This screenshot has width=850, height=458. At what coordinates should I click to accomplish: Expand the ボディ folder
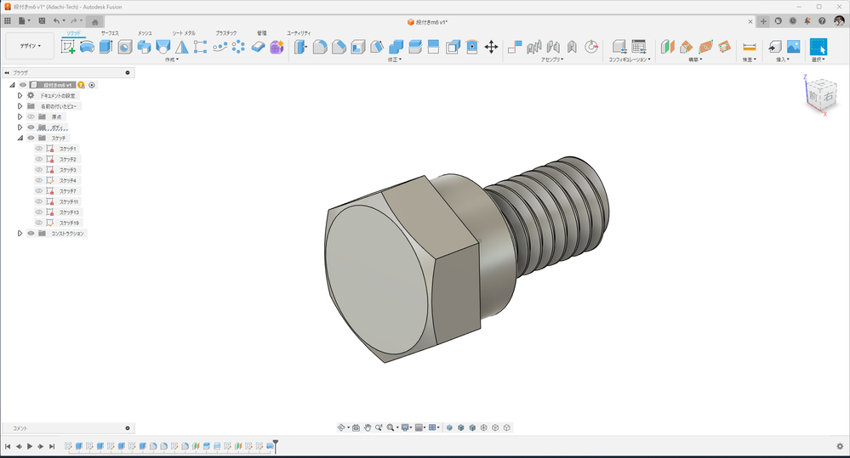point(20,127)
